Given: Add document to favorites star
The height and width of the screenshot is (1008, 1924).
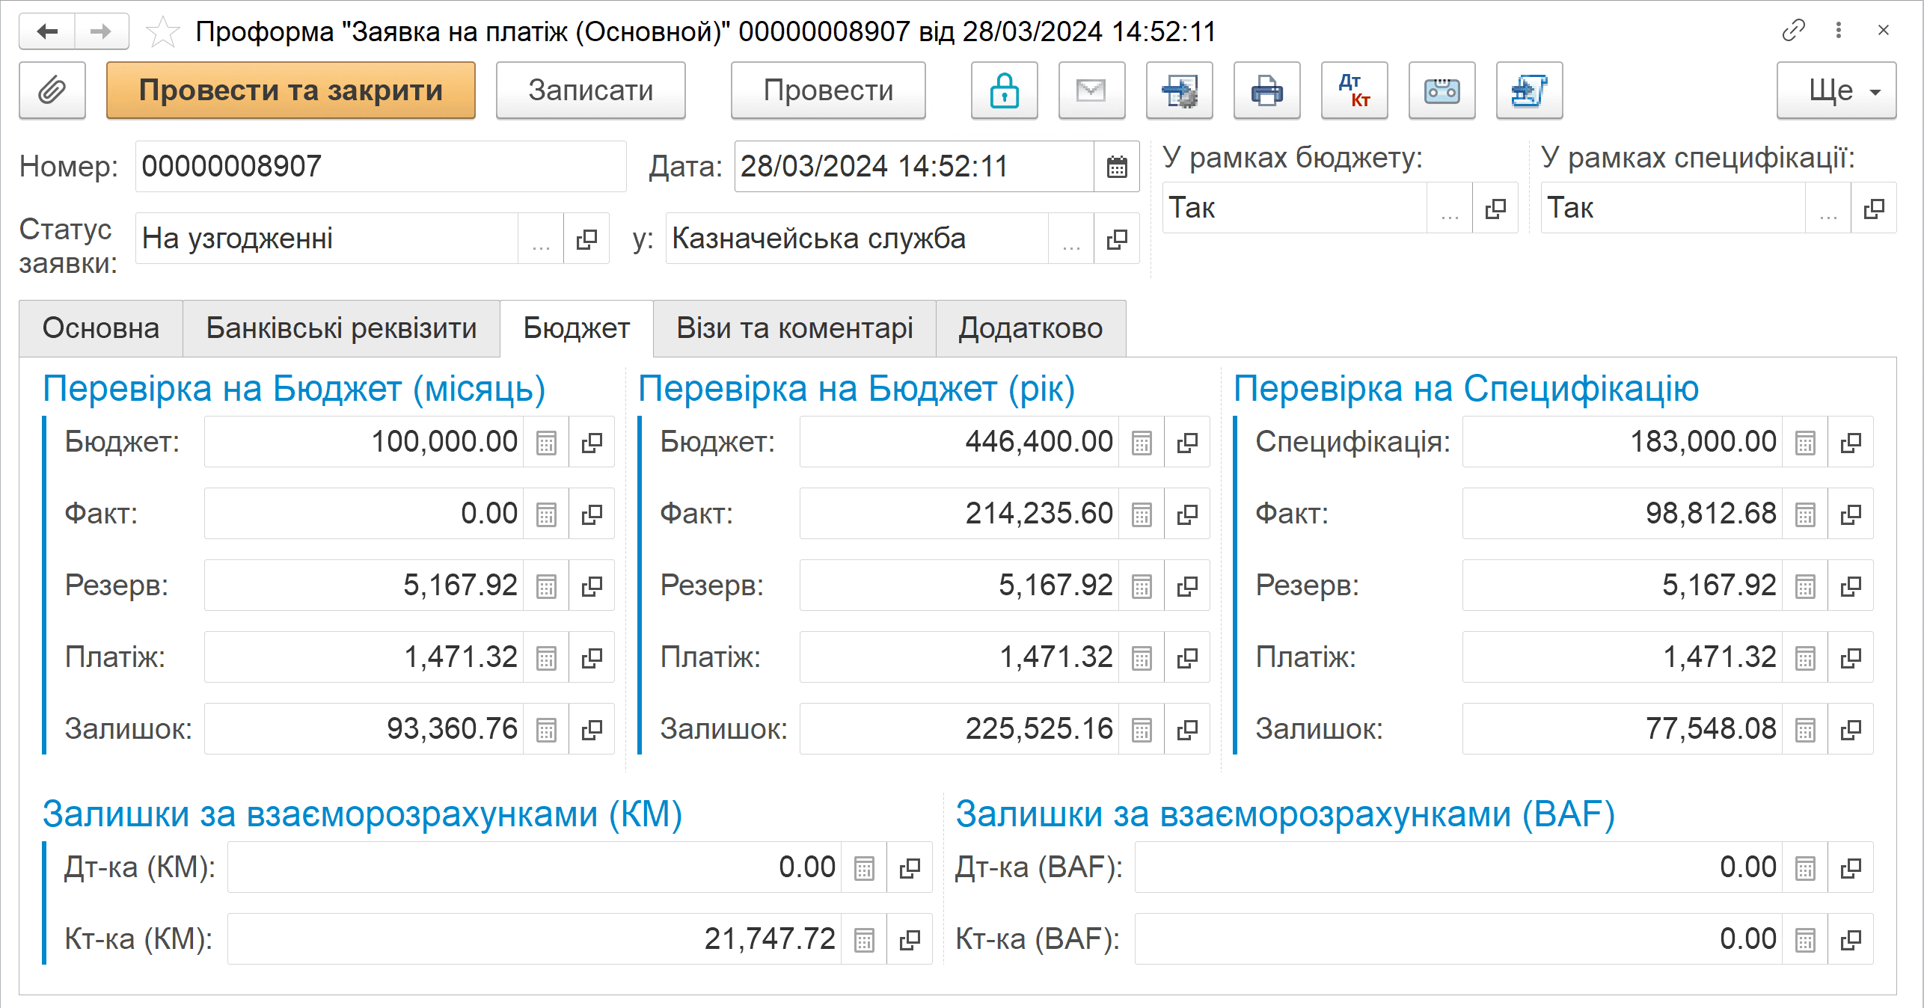Looking at the screenshot, I should (x=162, y=32).
